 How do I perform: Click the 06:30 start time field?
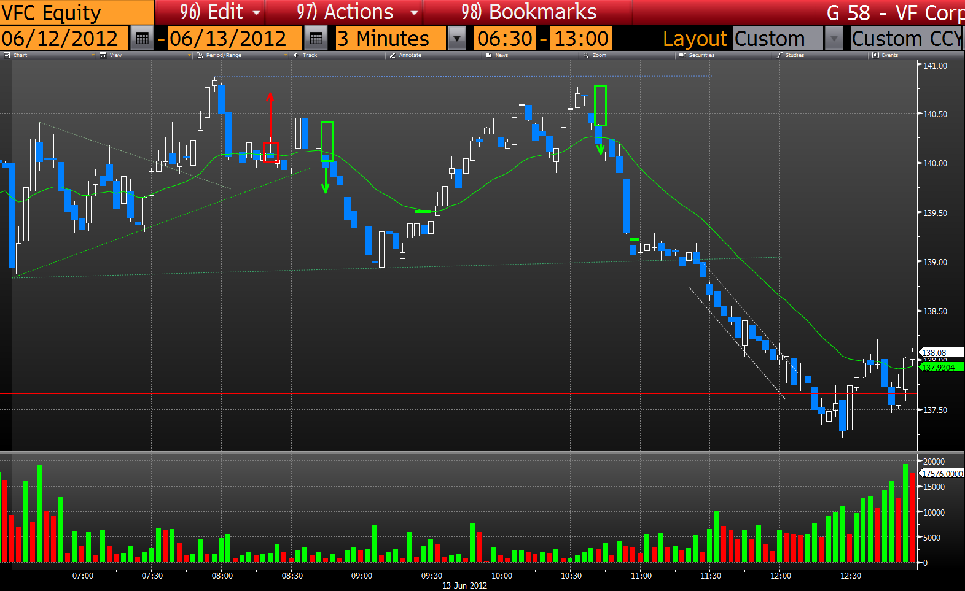pyautogui.click(x=505, y=38)
